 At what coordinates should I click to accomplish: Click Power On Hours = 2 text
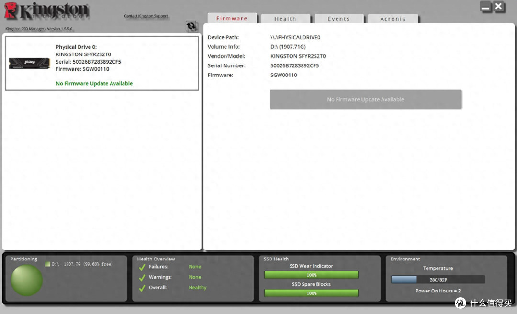(x=438, y=291)
